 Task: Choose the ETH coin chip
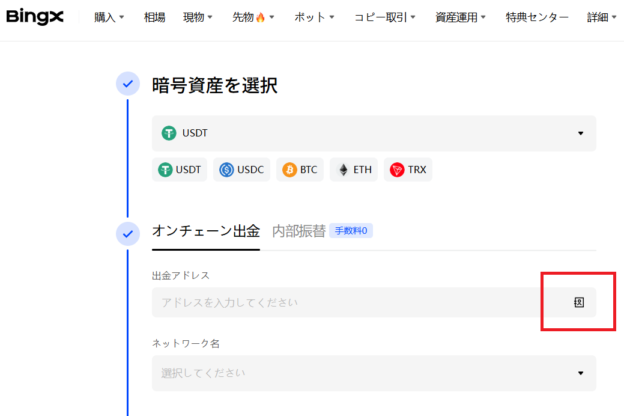coord(354,170)
